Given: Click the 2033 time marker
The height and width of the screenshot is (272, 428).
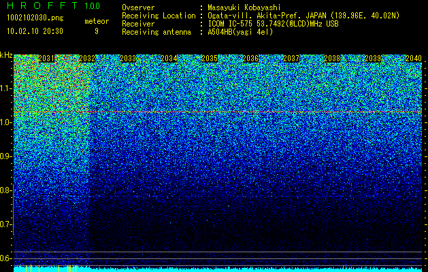Looking at the screenshot, I should click(128, 58).
